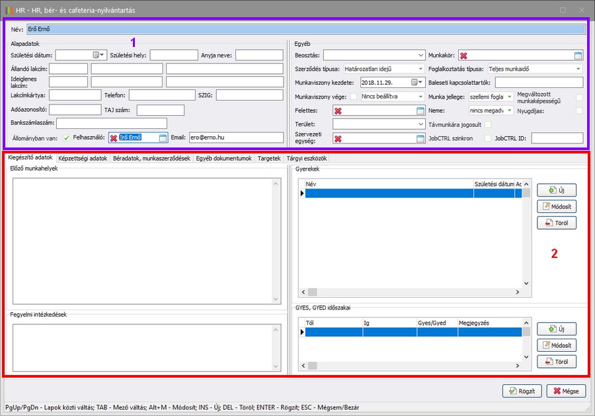Remove the Felhasználó value with red X
Viewport: 595px width, 416px height.
[113, 138]
